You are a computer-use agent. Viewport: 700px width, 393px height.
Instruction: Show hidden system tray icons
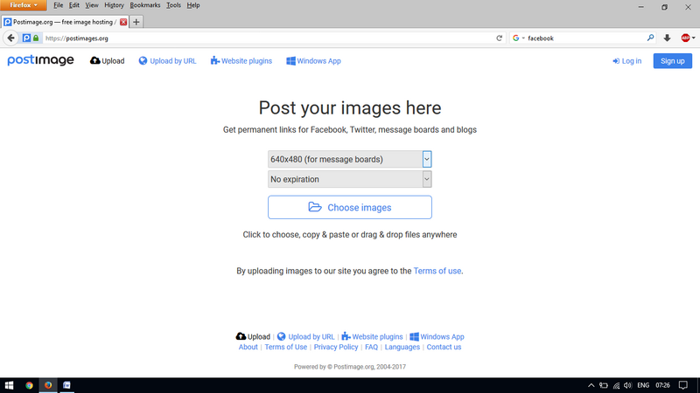[591, 385]
